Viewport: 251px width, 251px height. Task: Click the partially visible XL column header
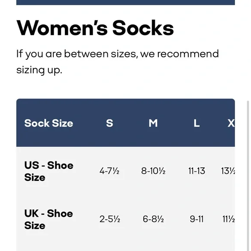(231, 123)
